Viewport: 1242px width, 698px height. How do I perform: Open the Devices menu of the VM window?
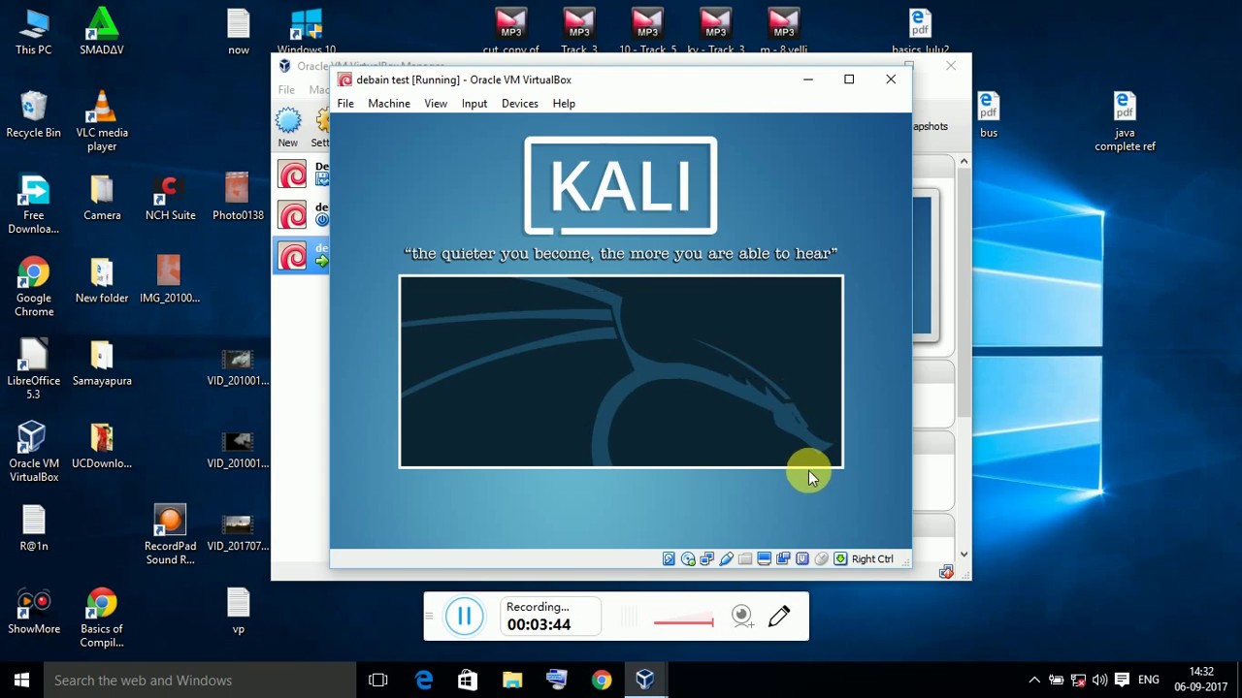[x=520, y=104]
